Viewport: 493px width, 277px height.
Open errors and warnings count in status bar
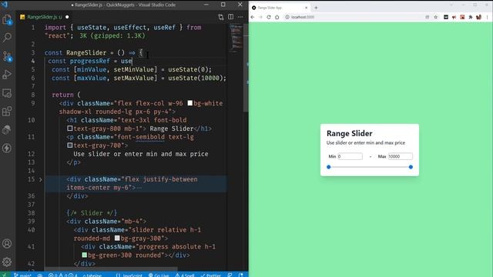point(62,275)
